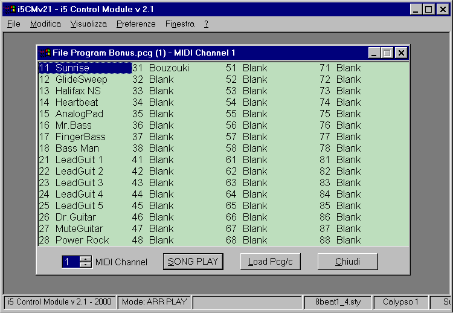Increase MIDI Channel with up arrow

tap(86, 259)
